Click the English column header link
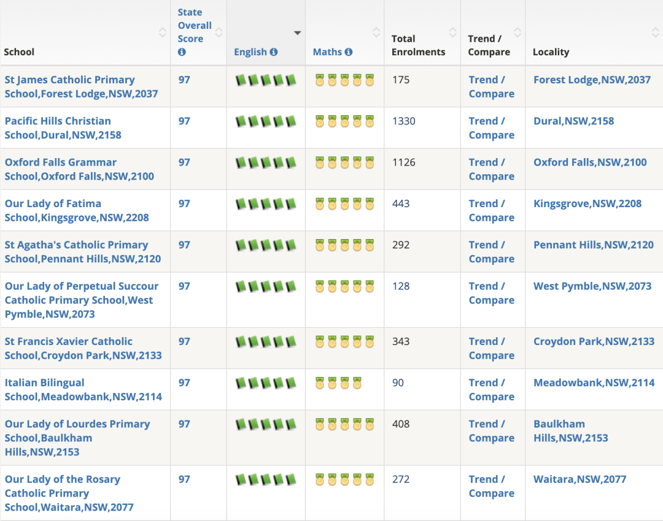The image size is (663, 521). (x=250, y=52)
